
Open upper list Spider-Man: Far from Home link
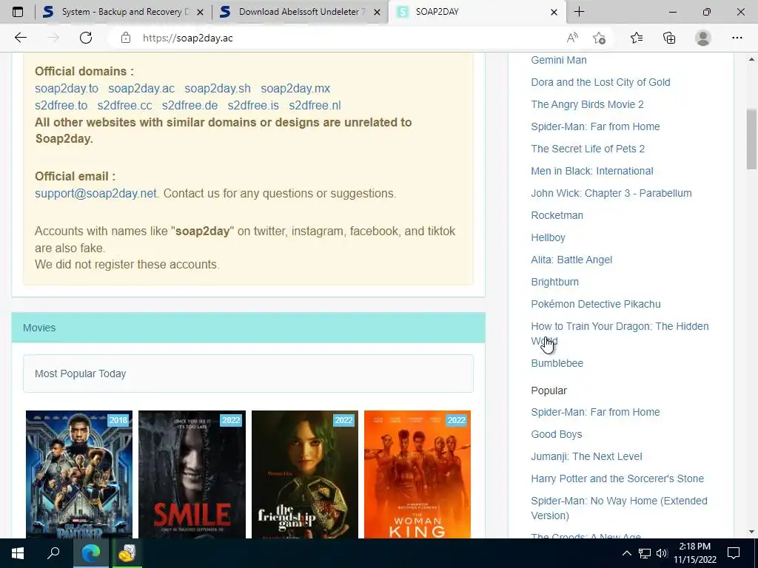(x=595, y=126)
